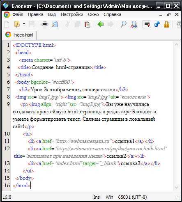Screen dimensions: 182x202
Task: Open Find with magnifying glass icon
Action: (123, 24)
